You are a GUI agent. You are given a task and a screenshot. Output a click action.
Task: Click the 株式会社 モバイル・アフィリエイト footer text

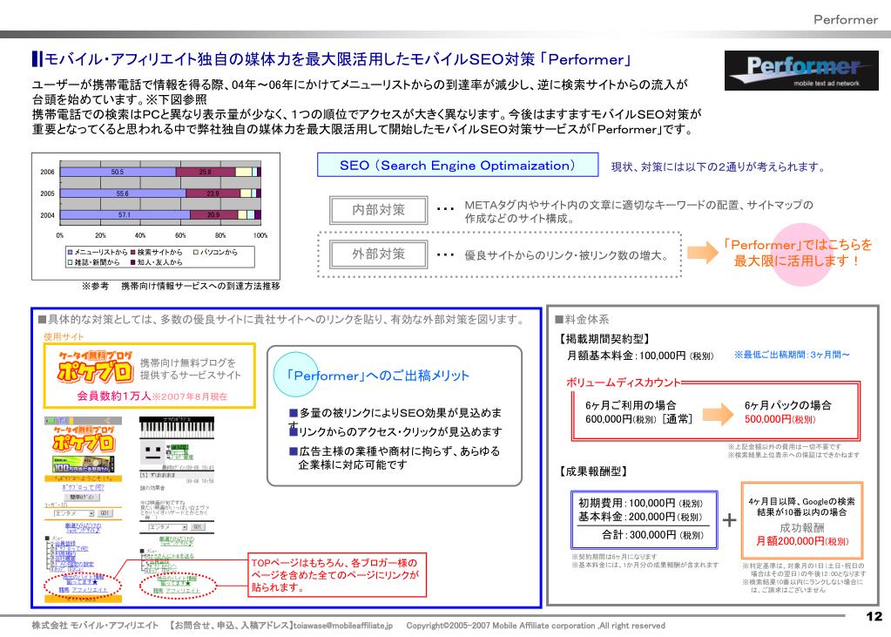coord(95,625)
